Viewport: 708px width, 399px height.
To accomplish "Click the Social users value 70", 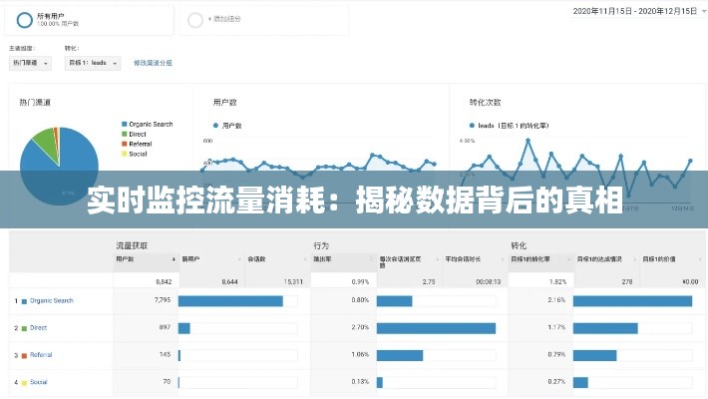I will (167, 381).
